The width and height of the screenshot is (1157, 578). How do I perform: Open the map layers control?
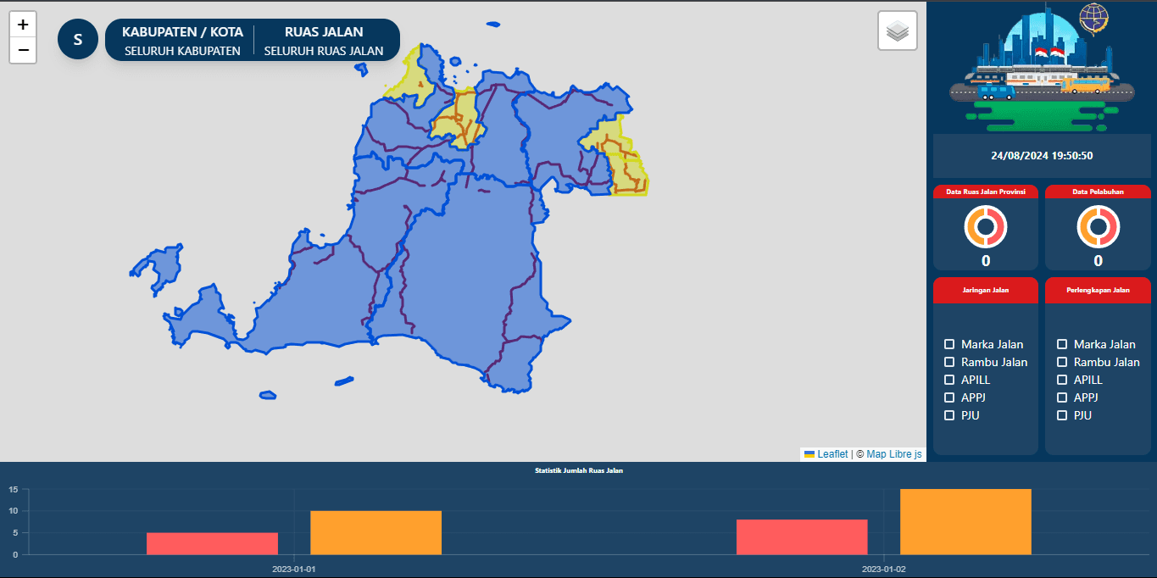click(898, 31)
